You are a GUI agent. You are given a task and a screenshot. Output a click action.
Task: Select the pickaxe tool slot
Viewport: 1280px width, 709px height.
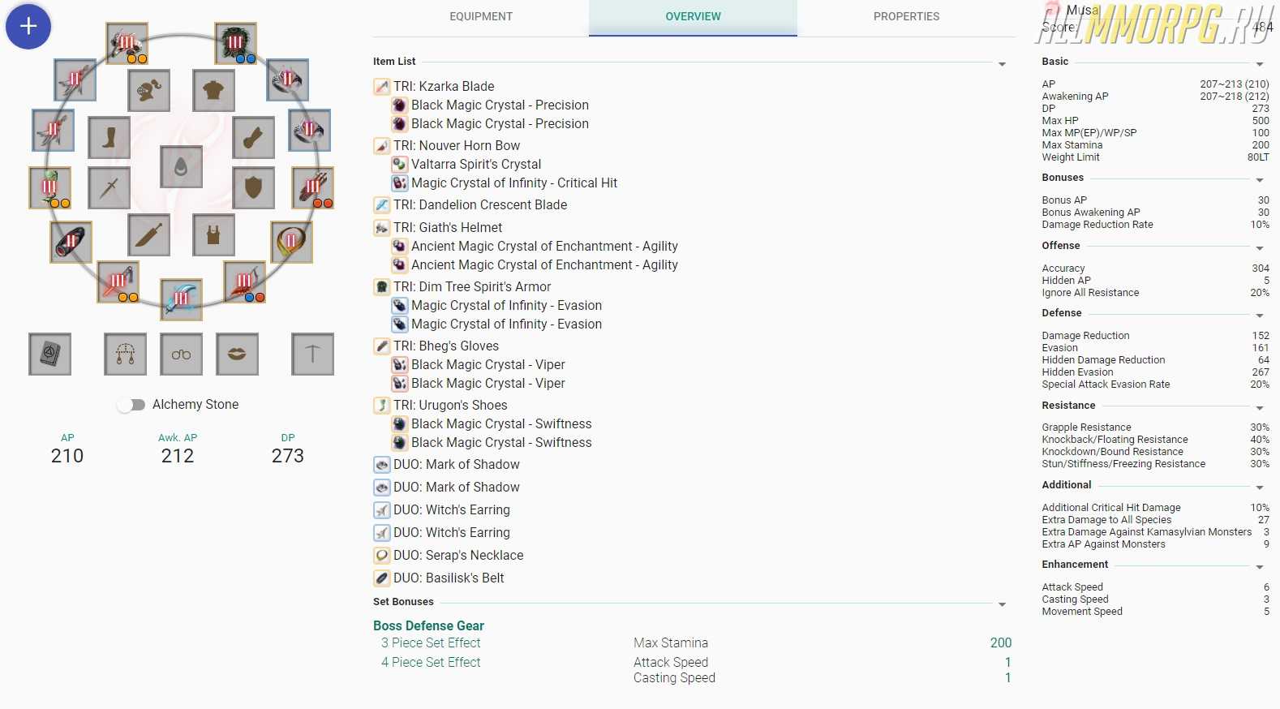(312, 354)
